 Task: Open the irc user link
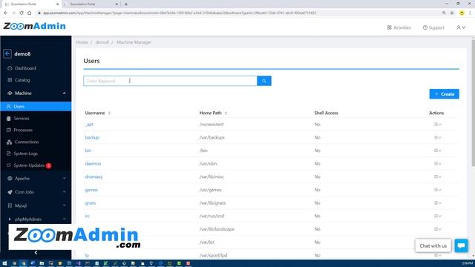[88, 216]
